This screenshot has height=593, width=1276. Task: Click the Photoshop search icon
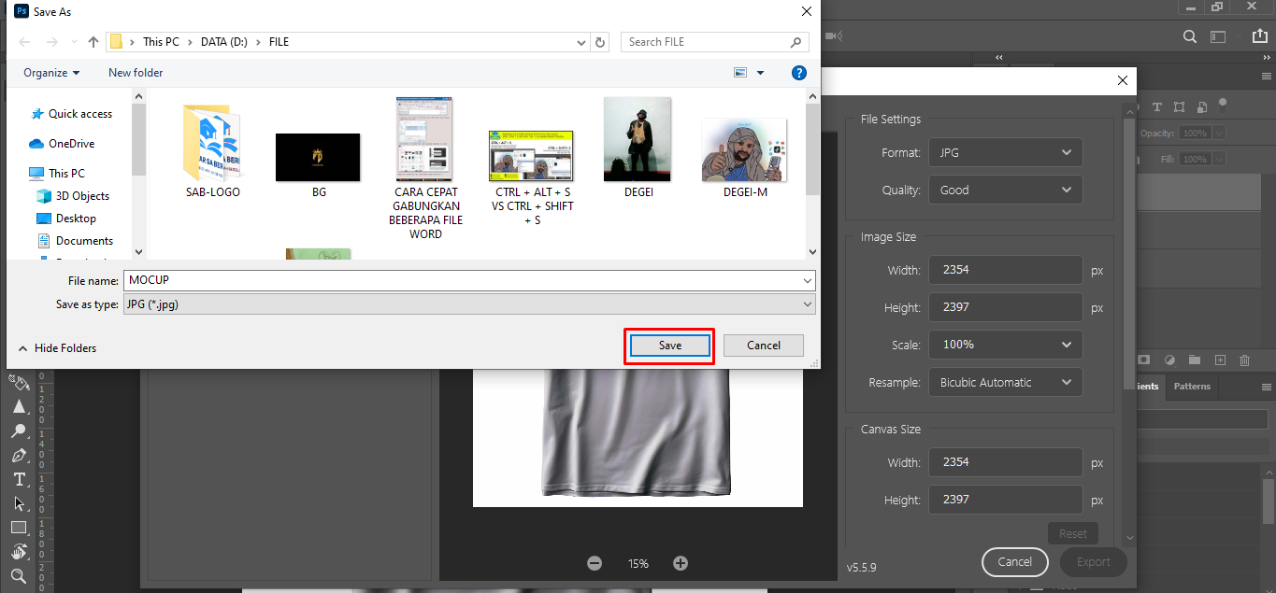[x=1189, y=36]
